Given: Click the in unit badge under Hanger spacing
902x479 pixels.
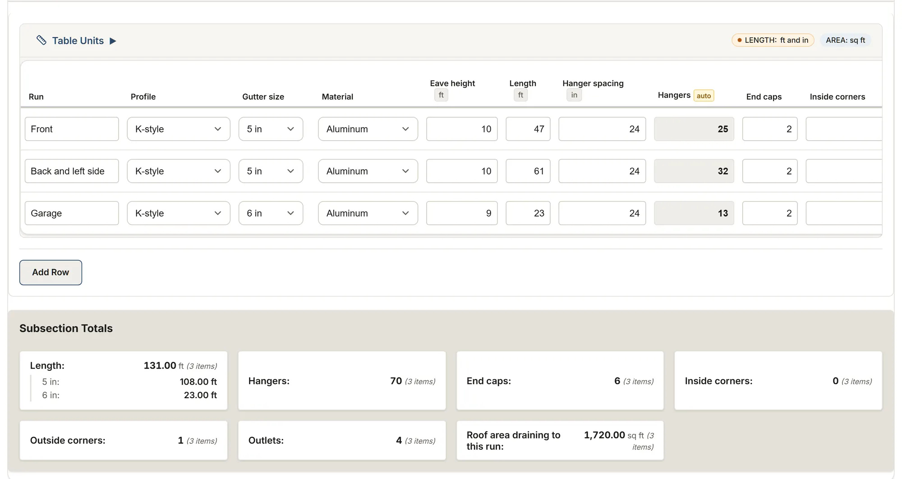Looking at the screenshot, I should click(x=574, y=95).
